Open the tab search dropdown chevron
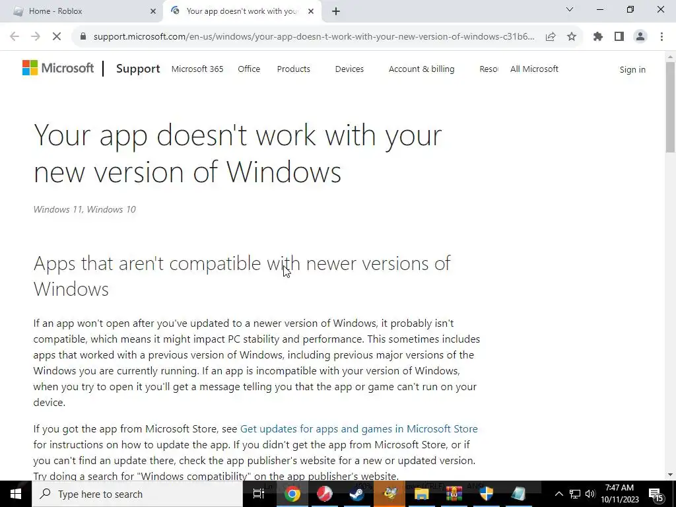 point(570,9)
